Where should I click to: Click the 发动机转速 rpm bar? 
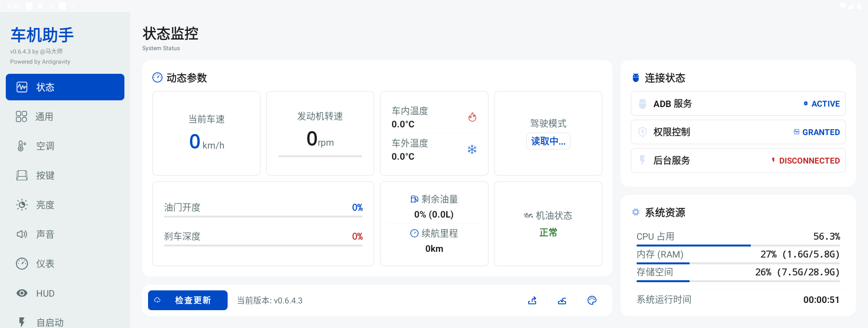tap(320, 156)
